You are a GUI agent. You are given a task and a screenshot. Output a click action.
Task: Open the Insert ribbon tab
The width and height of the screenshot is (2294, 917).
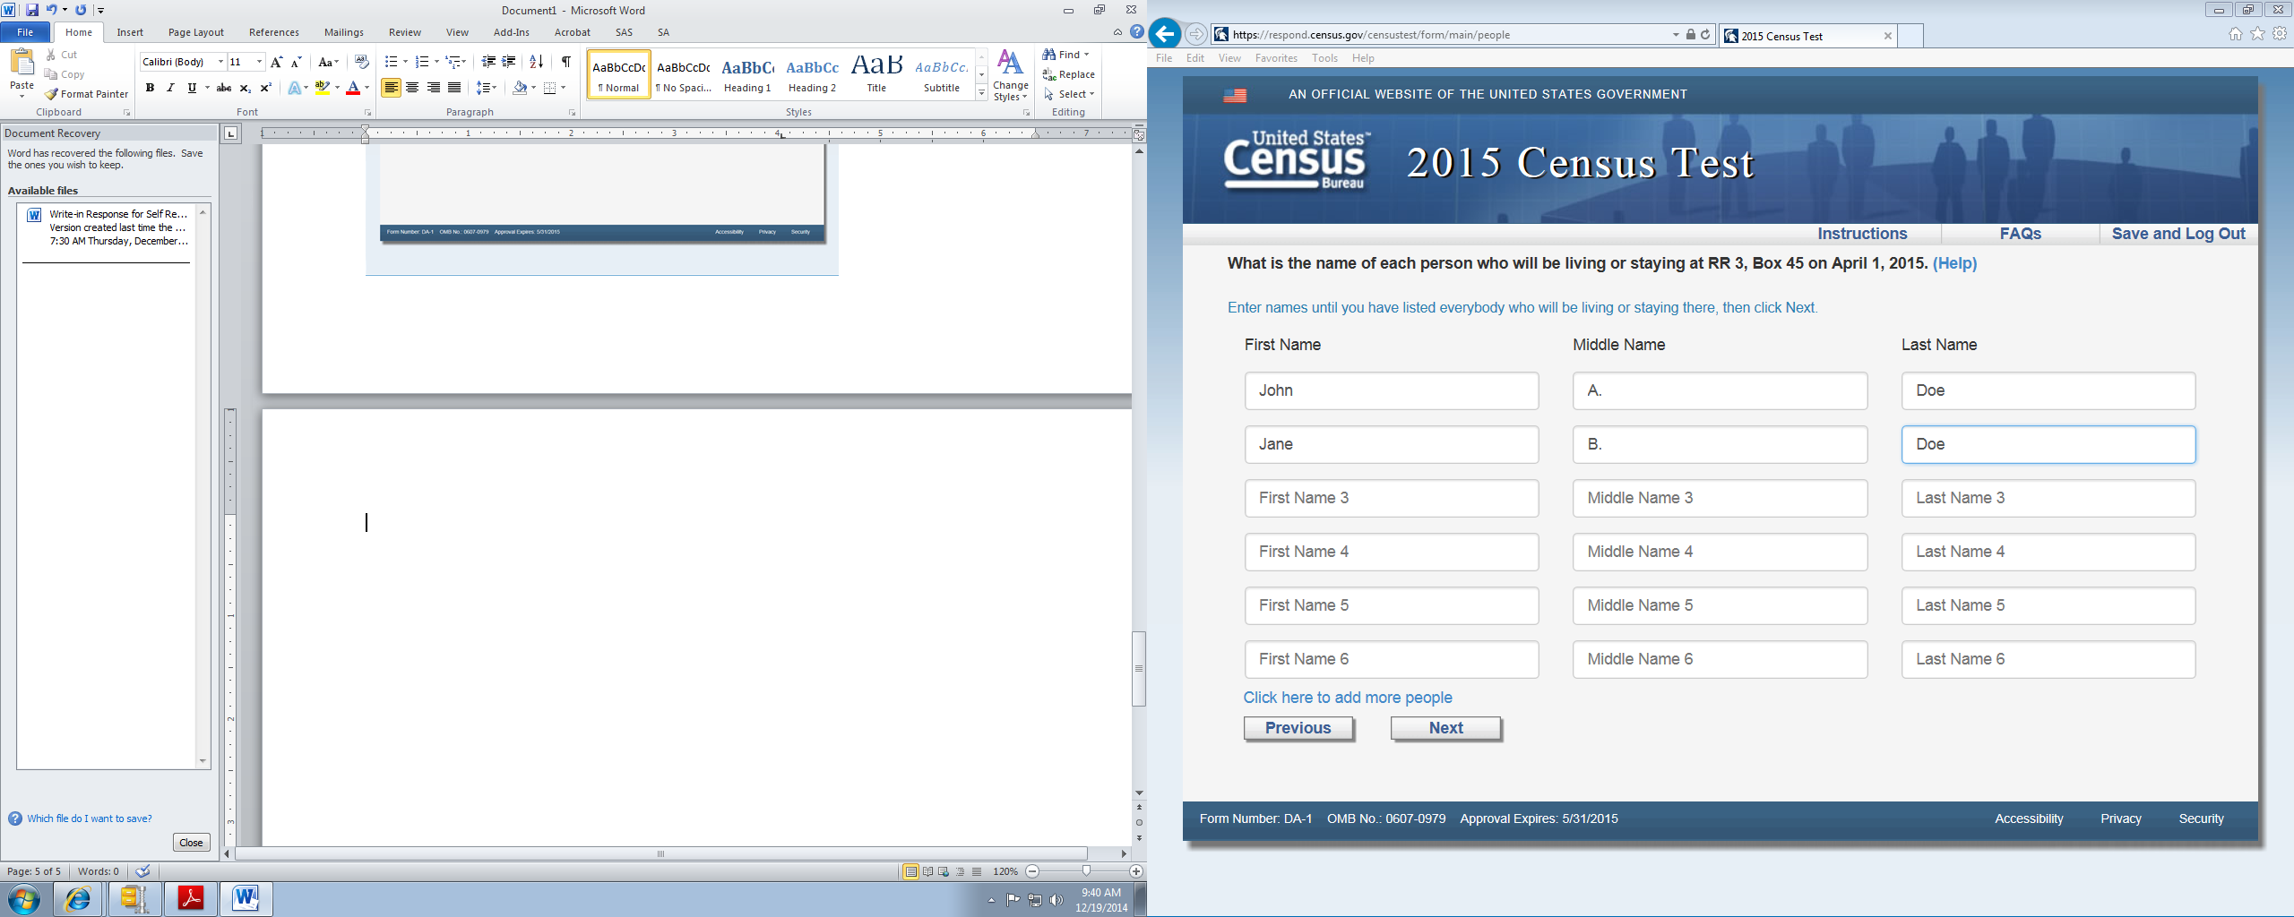pyautogui.click(x=130, y=32)
